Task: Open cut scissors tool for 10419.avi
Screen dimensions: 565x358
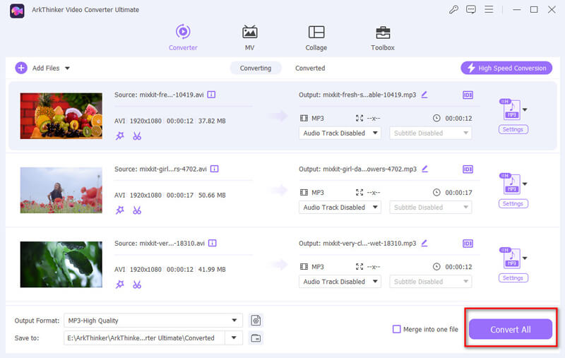Action: pyautogui.click(x=137, y=136)
